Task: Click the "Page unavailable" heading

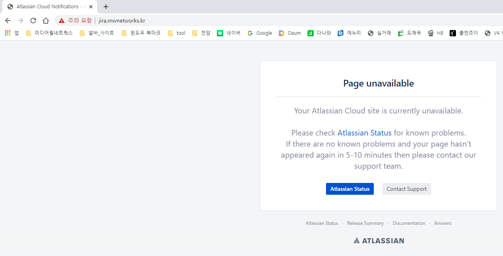Action: tap(379, 83)
